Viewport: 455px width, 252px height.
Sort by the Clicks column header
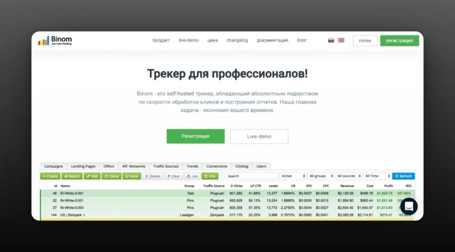click(x=236, y=186)
